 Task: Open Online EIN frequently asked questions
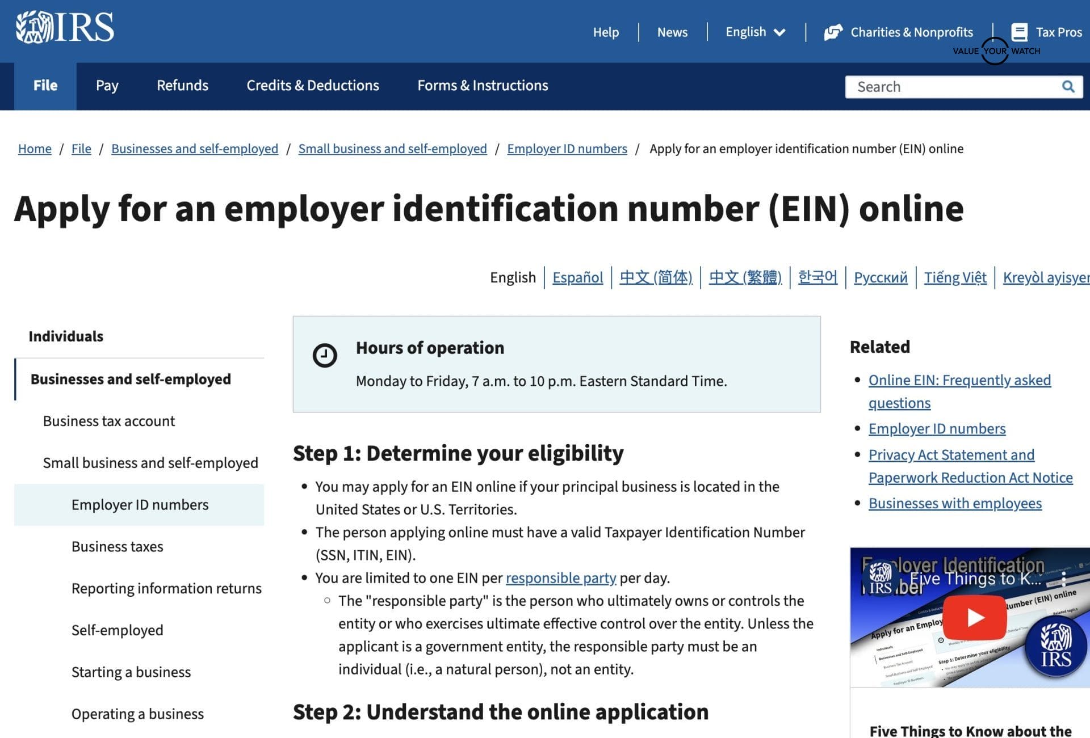pos(959,380)
